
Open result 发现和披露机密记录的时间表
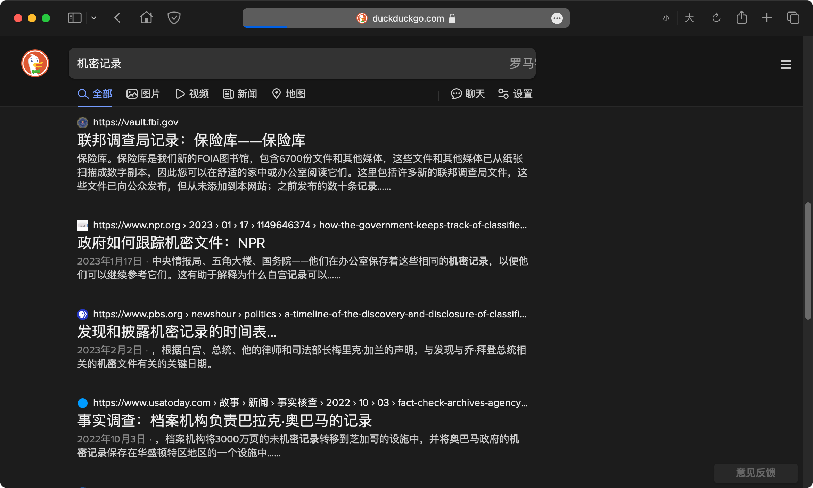coord(177,332)
